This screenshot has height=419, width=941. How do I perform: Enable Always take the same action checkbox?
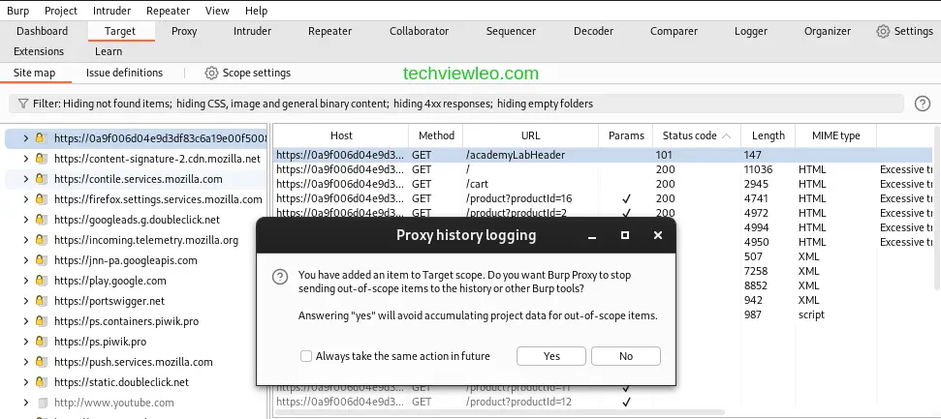click(306, 356)
